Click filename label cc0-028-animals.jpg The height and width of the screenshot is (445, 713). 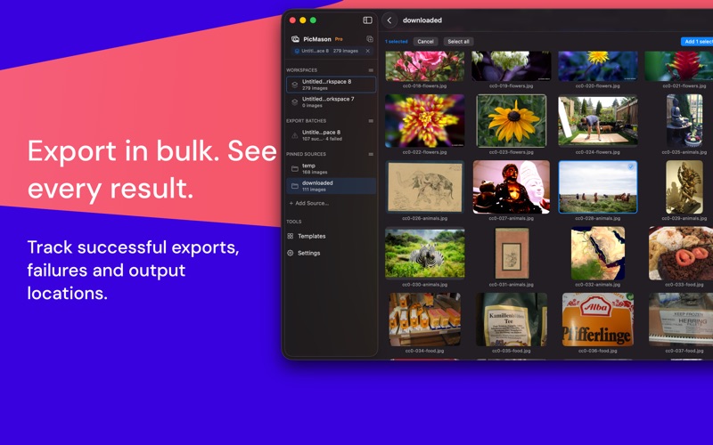(597, 218)
